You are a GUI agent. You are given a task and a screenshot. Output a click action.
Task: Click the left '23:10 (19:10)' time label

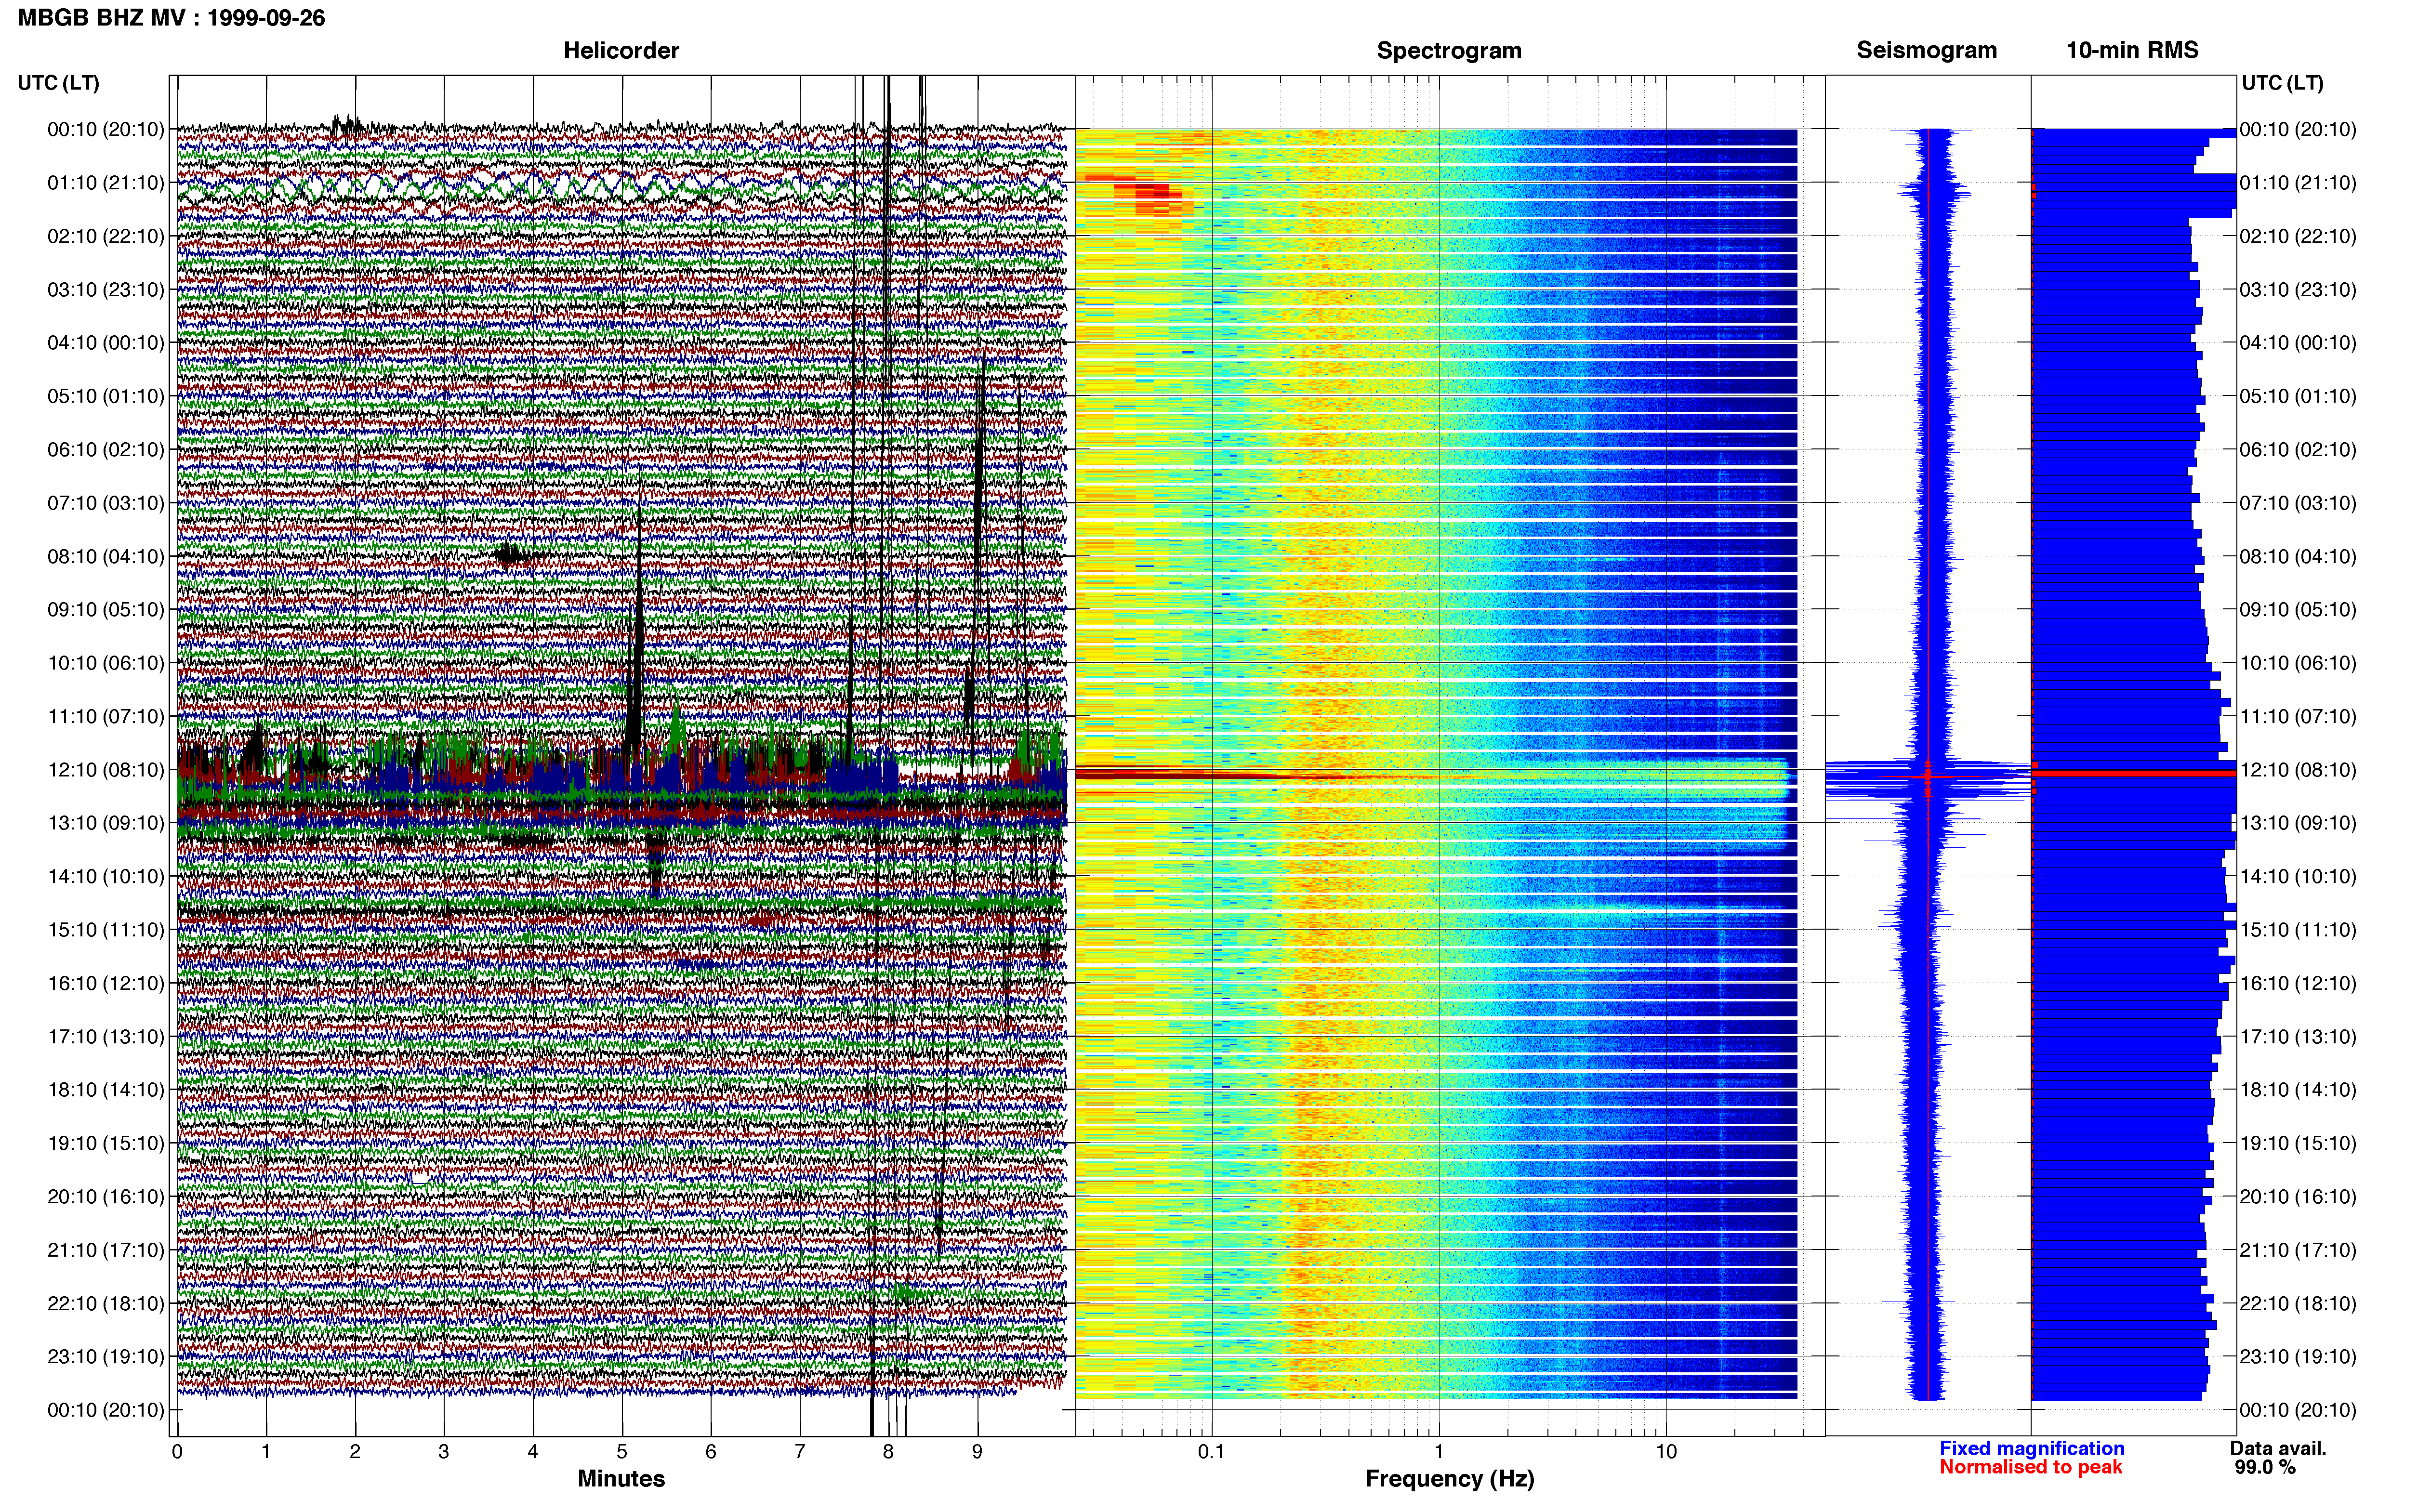point(106,1356)
